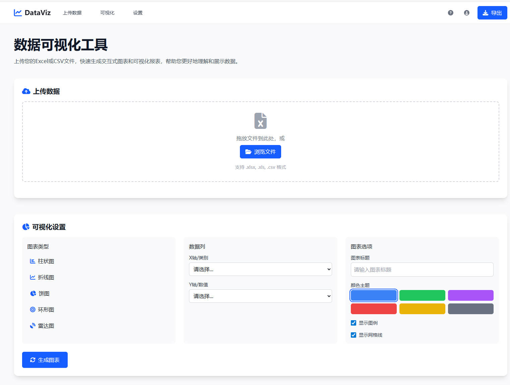Screen dimensions: 510x385
Task: Click the bar chart icon next to 柱状图
Action: click(x=33, y=261)
